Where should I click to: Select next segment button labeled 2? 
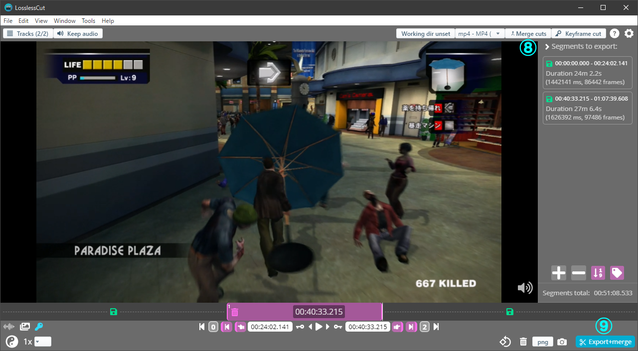coord(425,327)
